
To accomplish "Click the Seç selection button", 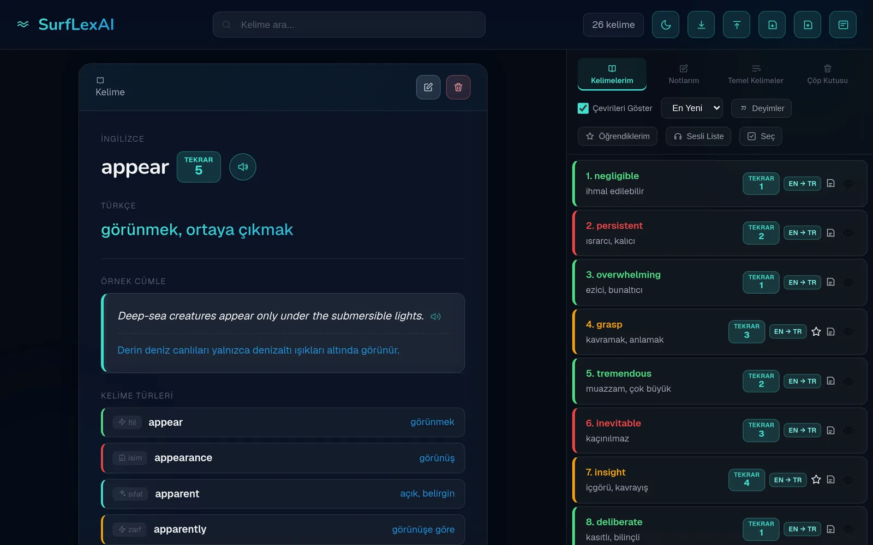I will [761, 136].
